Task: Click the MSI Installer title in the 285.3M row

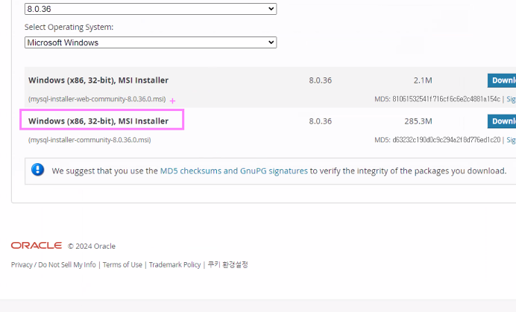Action: tap(98, 121)
